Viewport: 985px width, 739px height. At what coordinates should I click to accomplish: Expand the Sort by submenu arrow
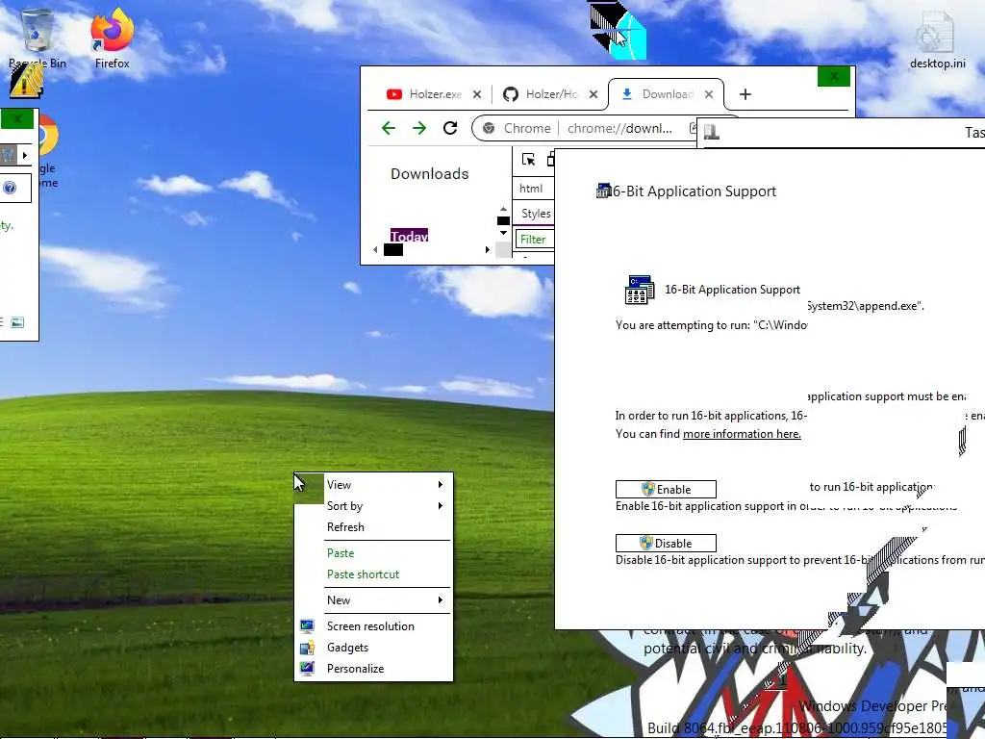pyautogui.click(x=441, y=506)
